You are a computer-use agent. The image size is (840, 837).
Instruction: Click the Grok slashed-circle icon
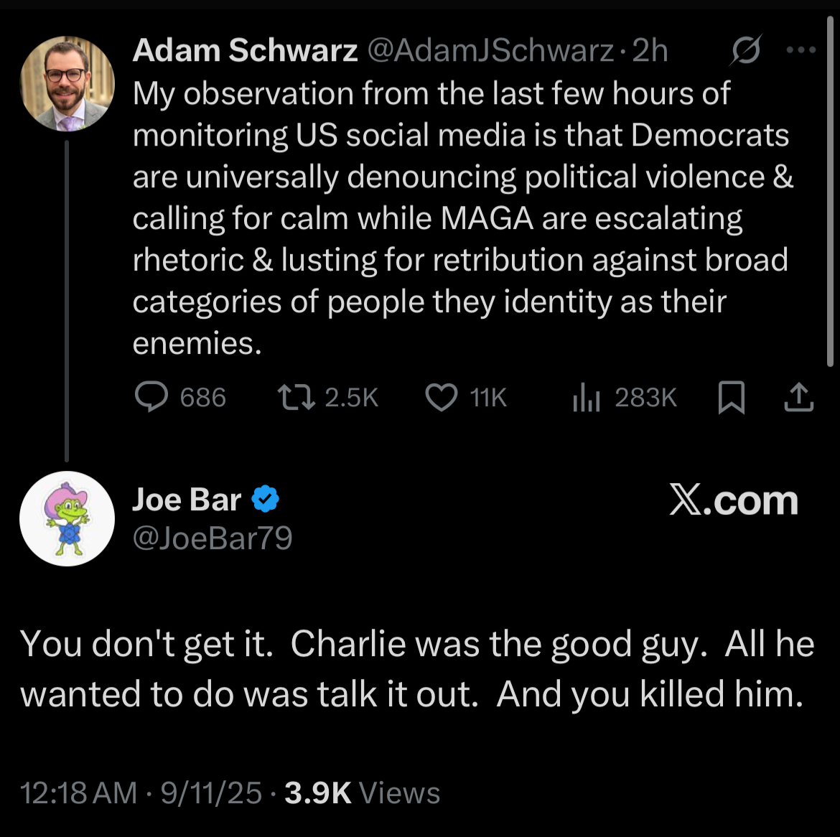point(745,50)
